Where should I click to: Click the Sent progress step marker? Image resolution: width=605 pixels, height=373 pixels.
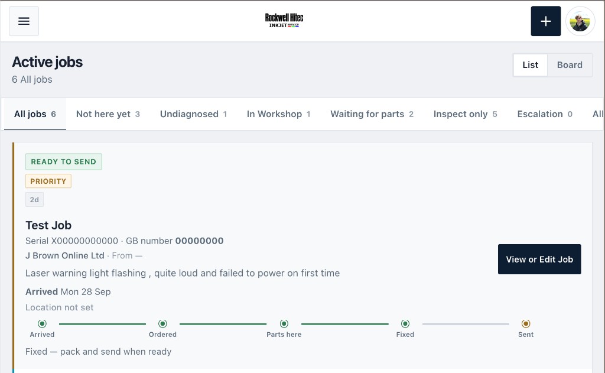[x=526, y=323]
